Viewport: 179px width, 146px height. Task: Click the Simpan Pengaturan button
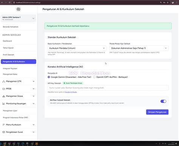(x=157, y=112)
